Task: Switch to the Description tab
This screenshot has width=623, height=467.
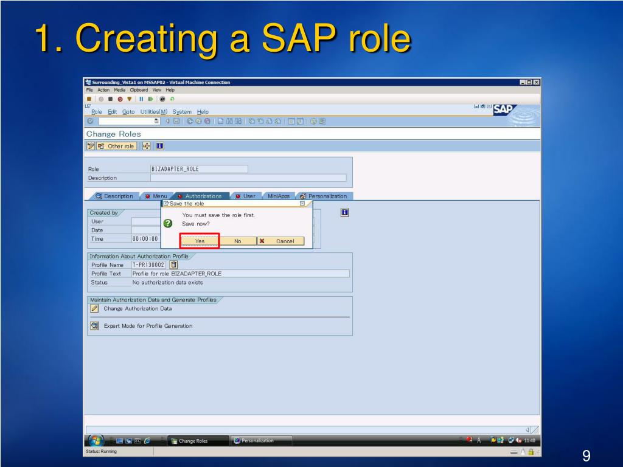Action: coord(114,196)
